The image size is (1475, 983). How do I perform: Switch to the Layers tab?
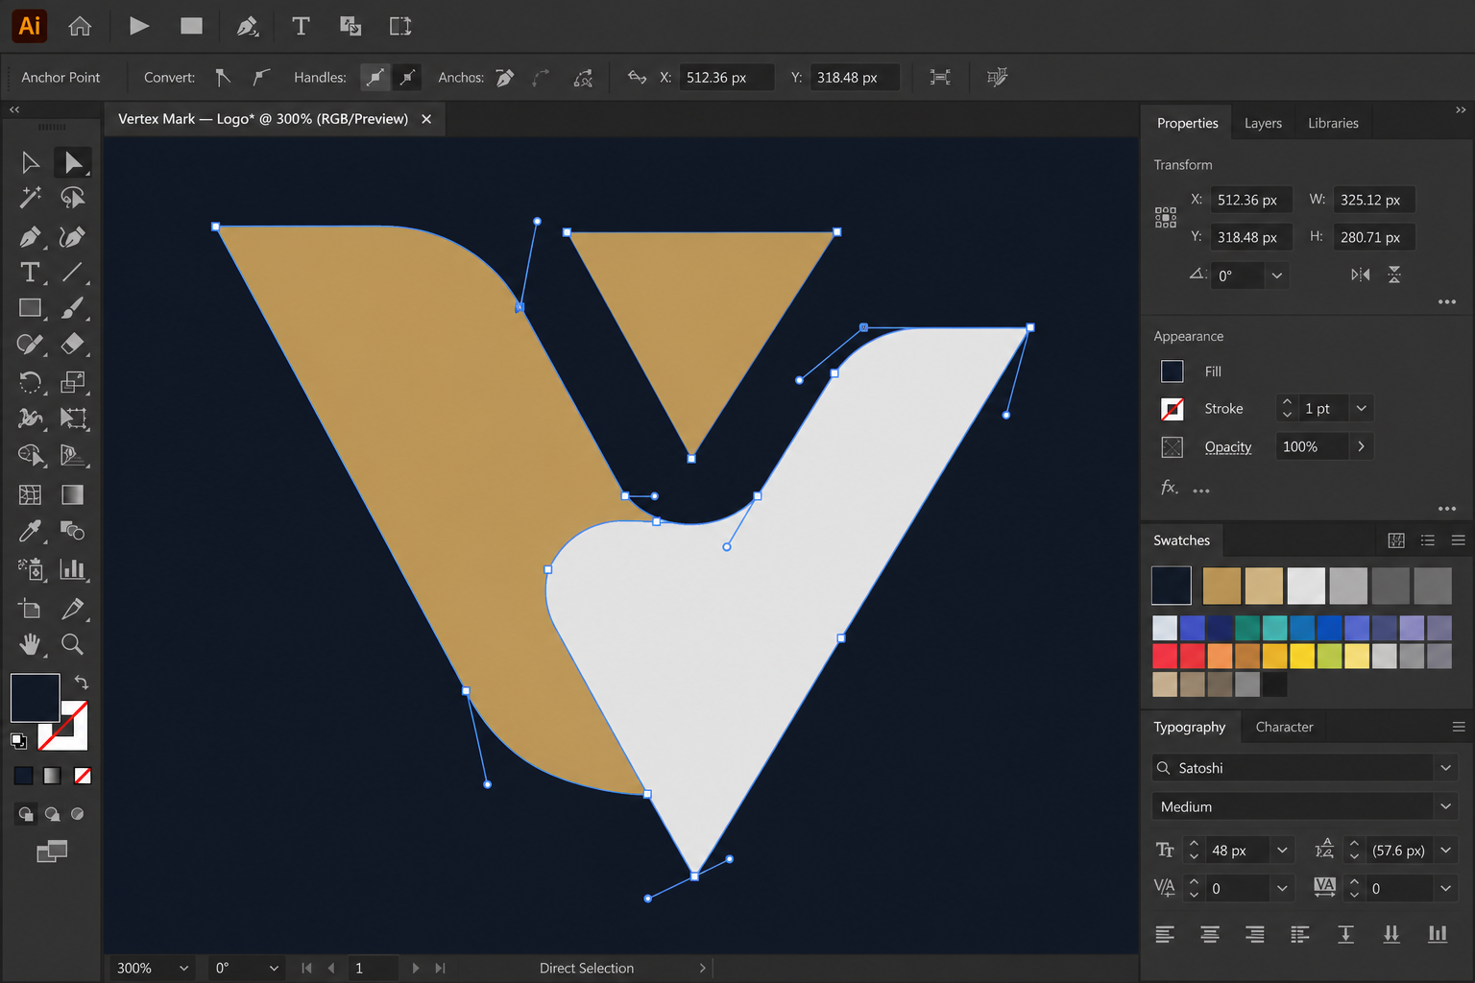1263,123
